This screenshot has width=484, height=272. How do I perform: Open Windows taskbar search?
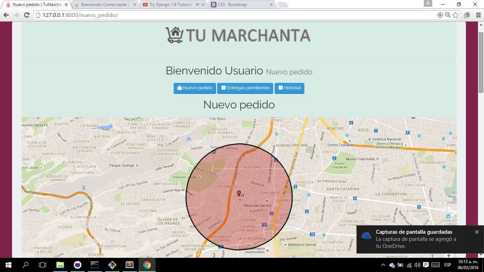[x=26, y=265]
